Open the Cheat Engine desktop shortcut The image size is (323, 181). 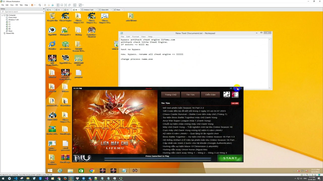65,17
